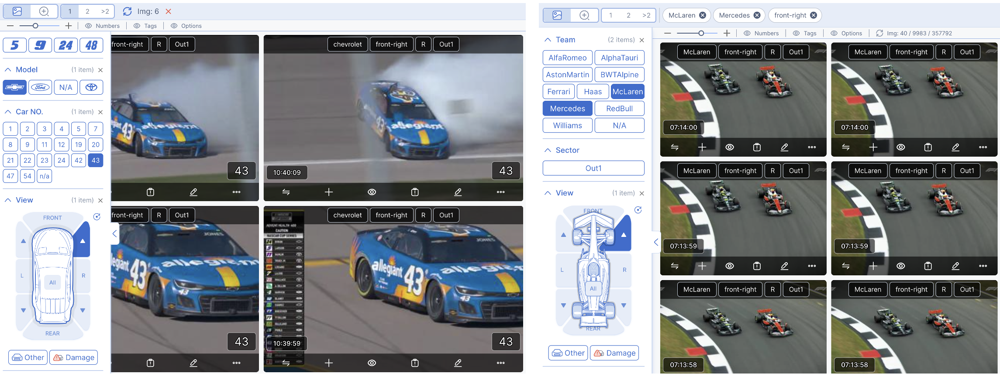The height and width of the screenshot is (377, 1000).
Task: Select tab 2 in right panel
Action: tap(628, 15)
